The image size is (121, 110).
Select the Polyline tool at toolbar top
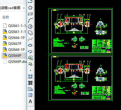click(30, 1)
